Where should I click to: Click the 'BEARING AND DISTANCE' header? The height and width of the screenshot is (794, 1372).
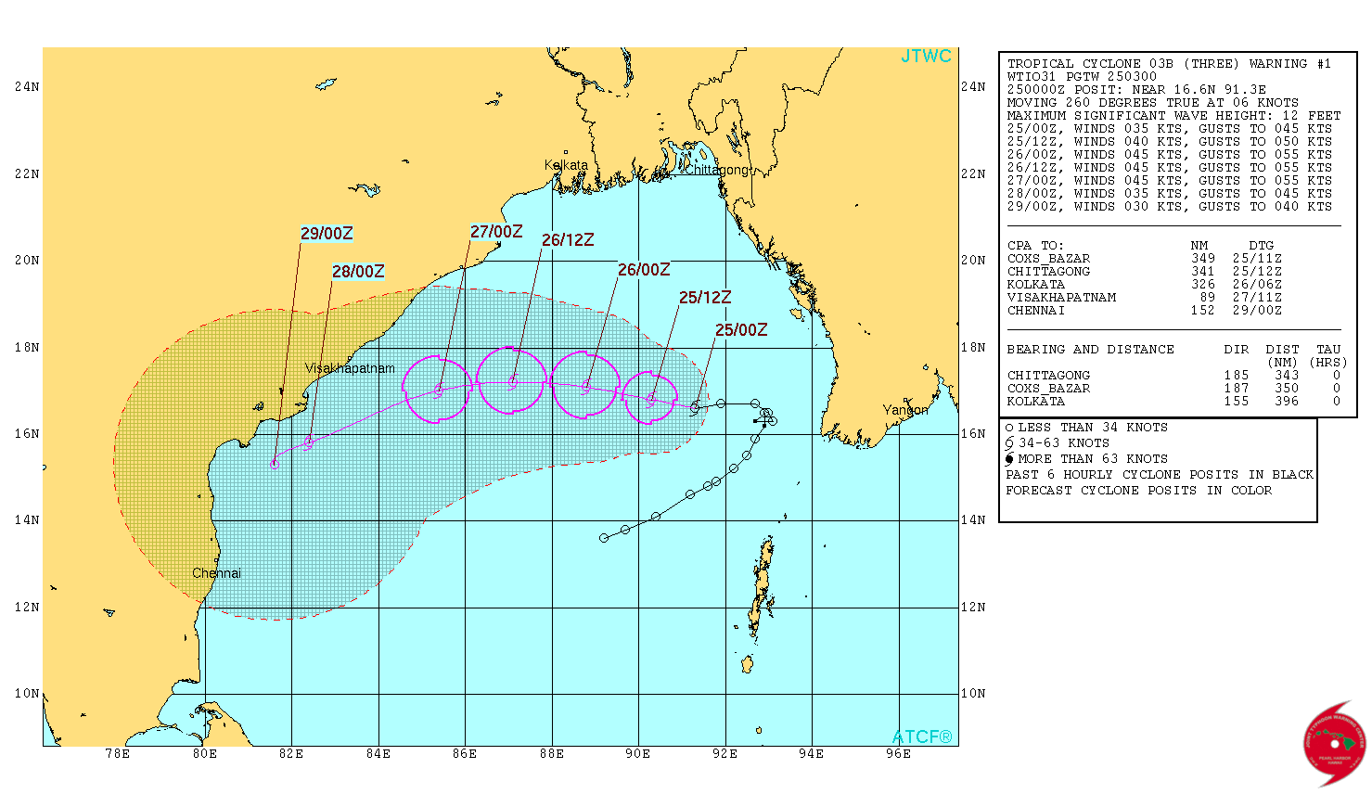tap(1091, 350)
